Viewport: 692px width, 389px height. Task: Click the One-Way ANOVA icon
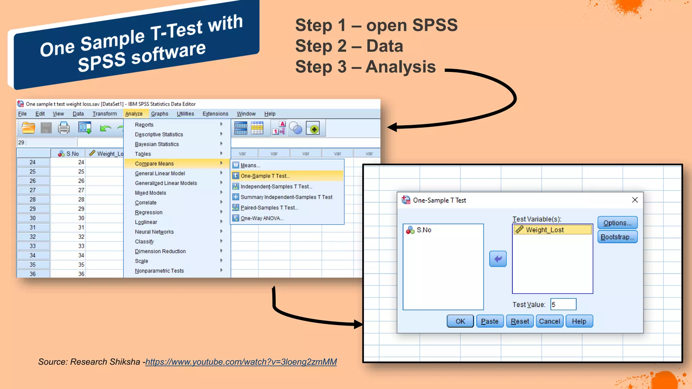click(x=236, y=218)
